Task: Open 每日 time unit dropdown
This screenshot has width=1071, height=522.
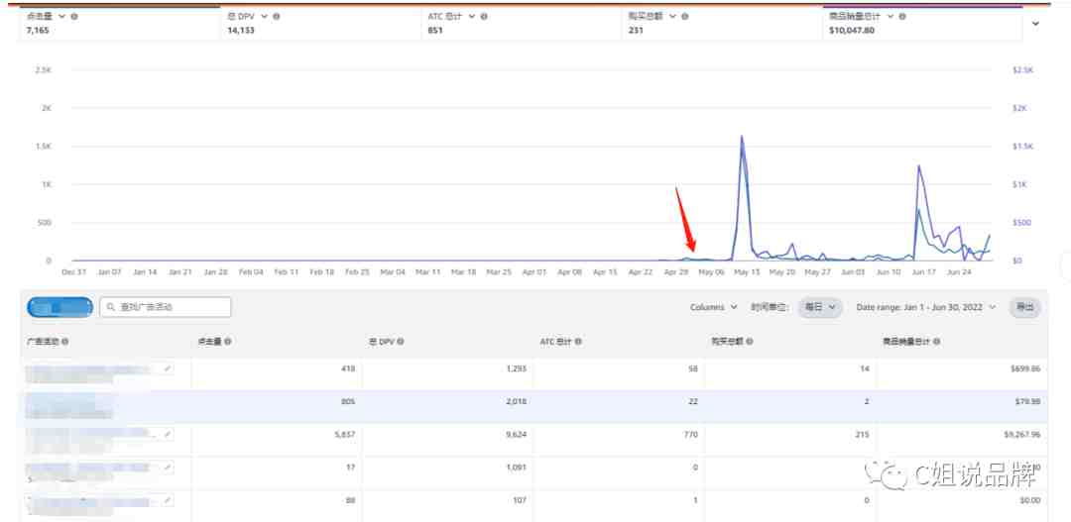Action: (820, 307)
